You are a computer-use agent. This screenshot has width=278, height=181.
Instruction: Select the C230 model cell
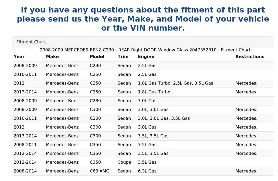point(95,65)
